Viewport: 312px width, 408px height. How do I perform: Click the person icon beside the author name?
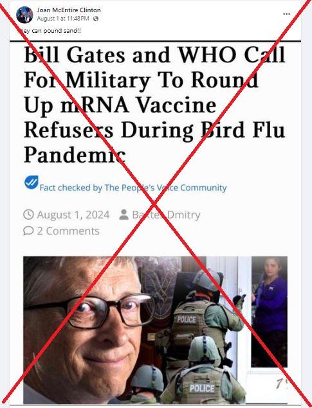coord(124,215)
